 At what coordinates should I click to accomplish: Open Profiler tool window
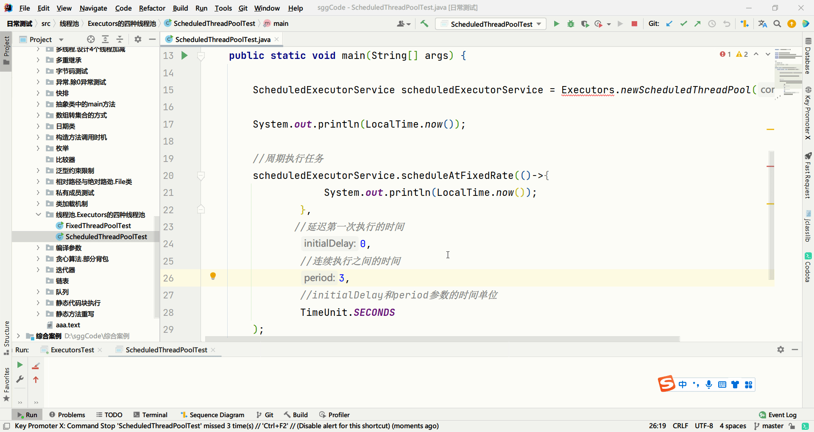335,415
